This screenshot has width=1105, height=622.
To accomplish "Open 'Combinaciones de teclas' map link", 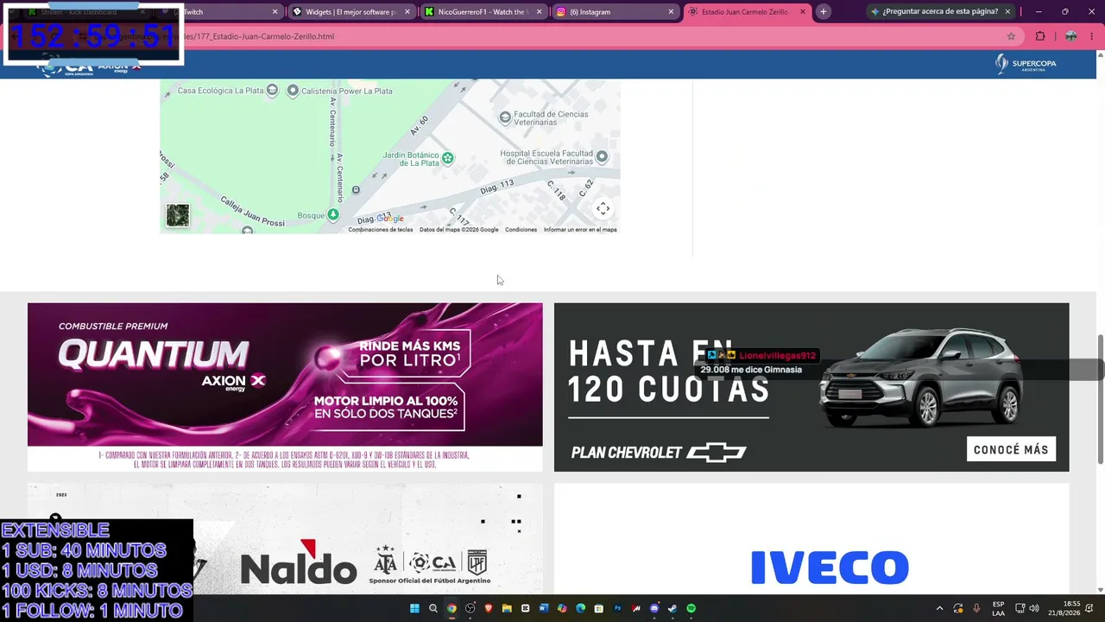I will click(381, 230).
